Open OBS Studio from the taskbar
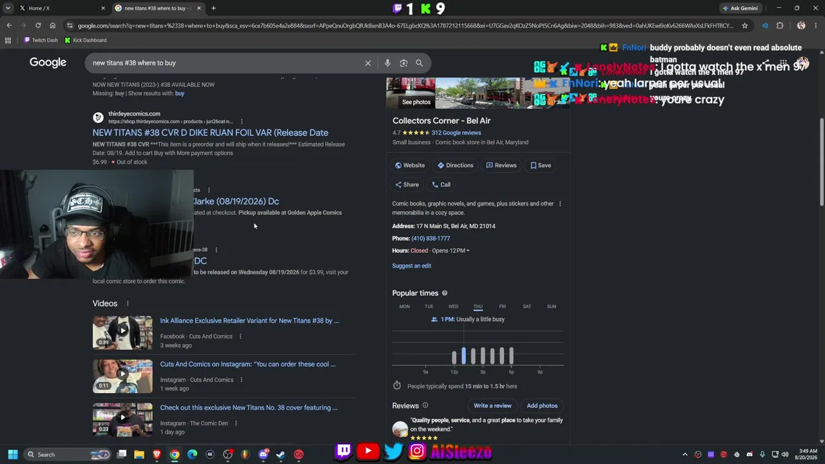 pyautogui.click(x=228, y=454)
